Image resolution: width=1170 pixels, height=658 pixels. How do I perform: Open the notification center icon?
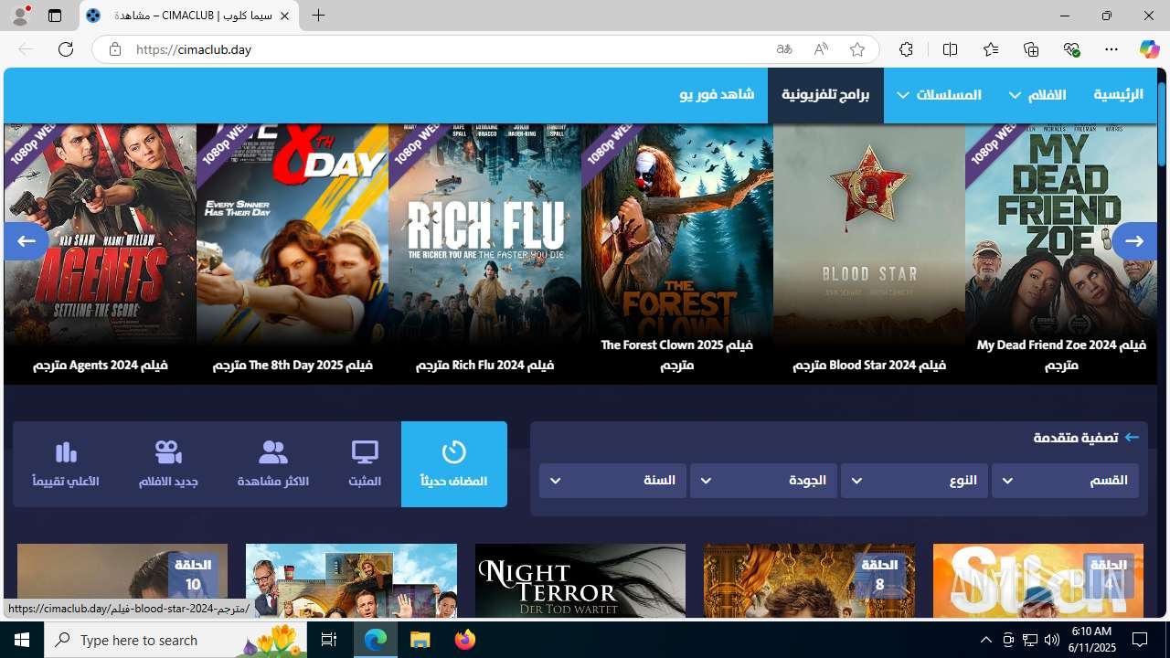(1140, 640)
